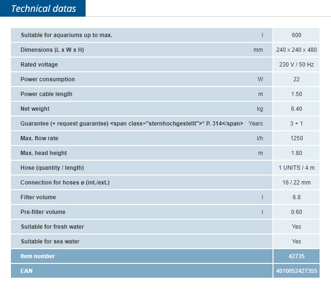Screen dimensions: 331x291
Task: Click the Power consumption label
Action: tap(48, 79)
